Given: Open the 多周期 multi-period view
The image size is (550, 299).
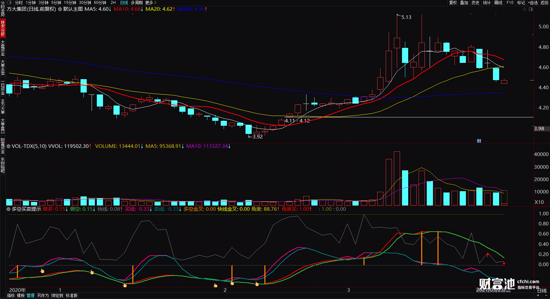Looking at the screenshot, I should tap(137, 3).
